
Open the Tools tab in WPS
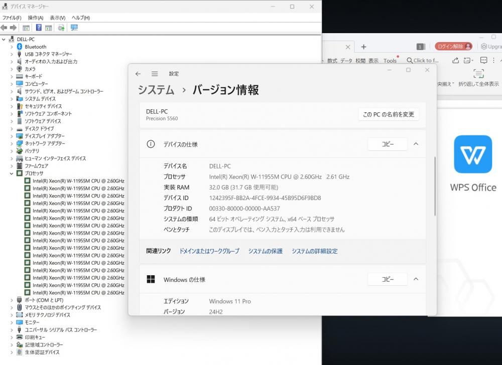[x=390, y=60]
